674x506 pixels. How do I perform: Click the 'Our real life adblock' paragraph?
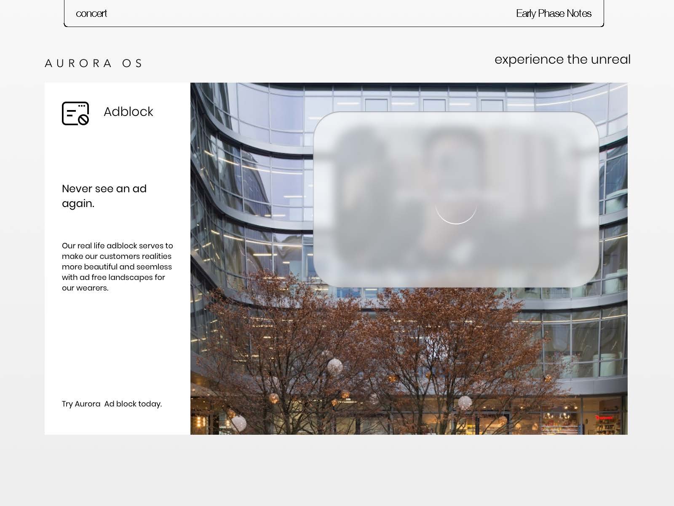(118, 266)
